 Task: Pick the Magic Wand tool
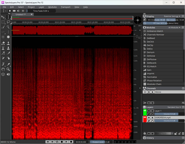click(x=8, y=27)
